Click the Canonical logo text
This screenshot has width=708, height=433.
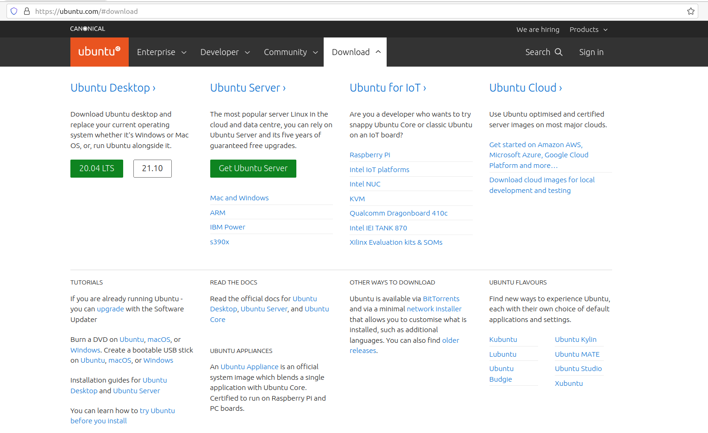pos(88,29)
